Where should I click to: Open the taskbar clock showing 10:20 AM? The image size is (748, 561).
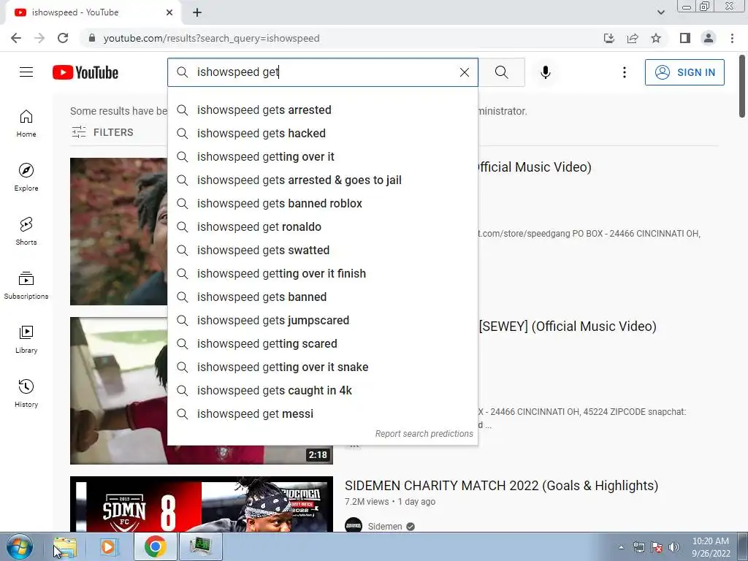coord(711,547)
